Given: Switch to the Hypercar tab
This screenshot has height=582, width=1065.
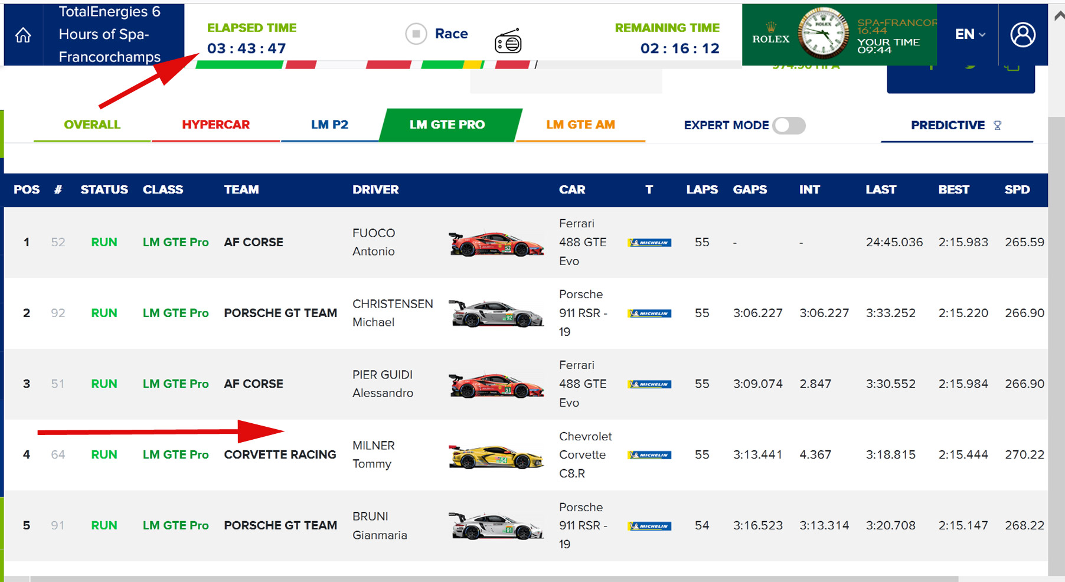Looking at the screenshot, I should (215, 125).
